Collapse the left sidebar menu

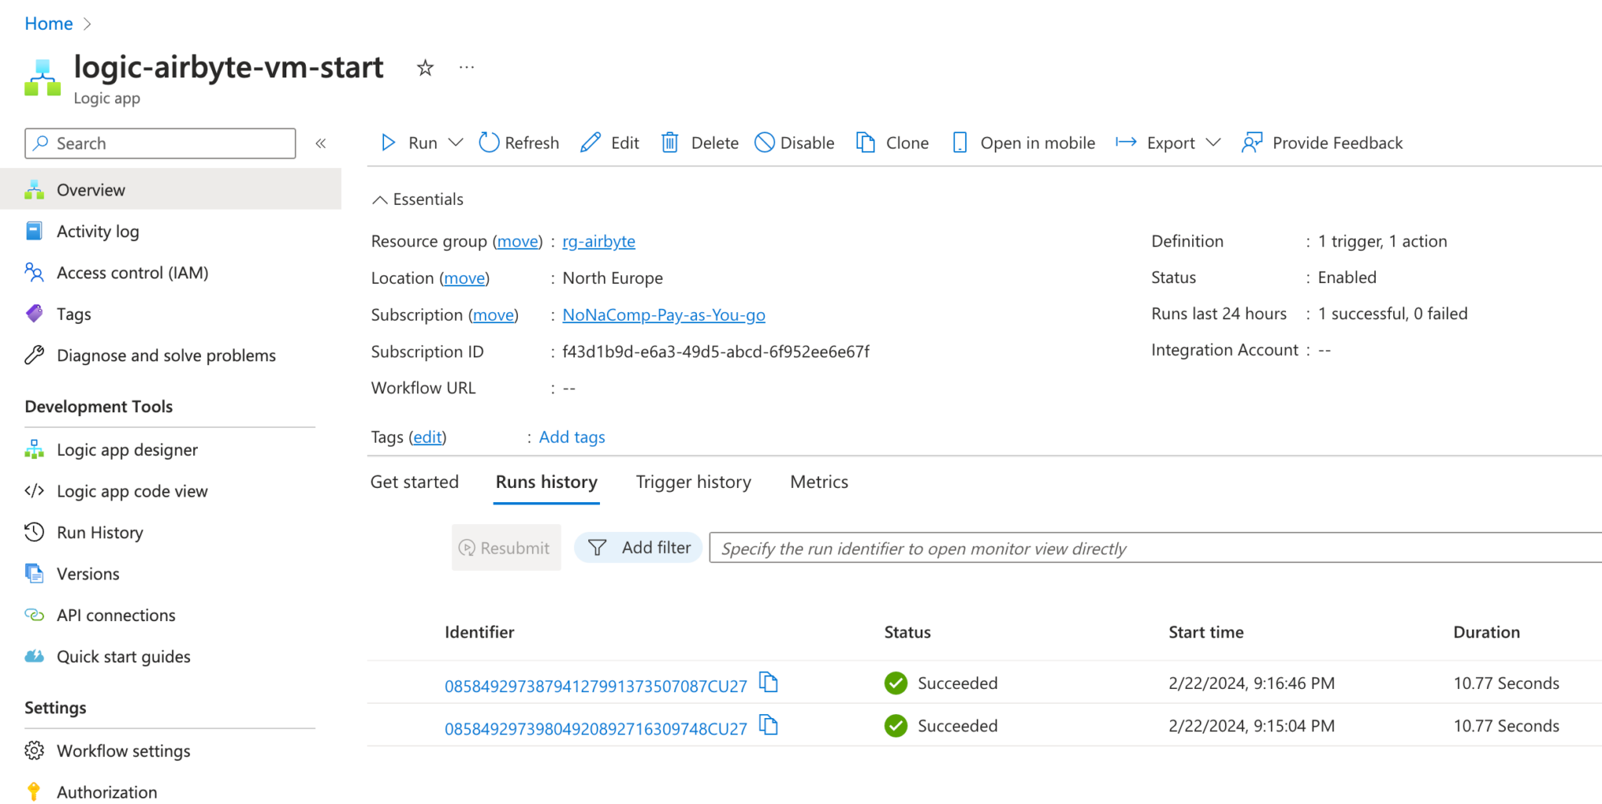pos(321,143)
